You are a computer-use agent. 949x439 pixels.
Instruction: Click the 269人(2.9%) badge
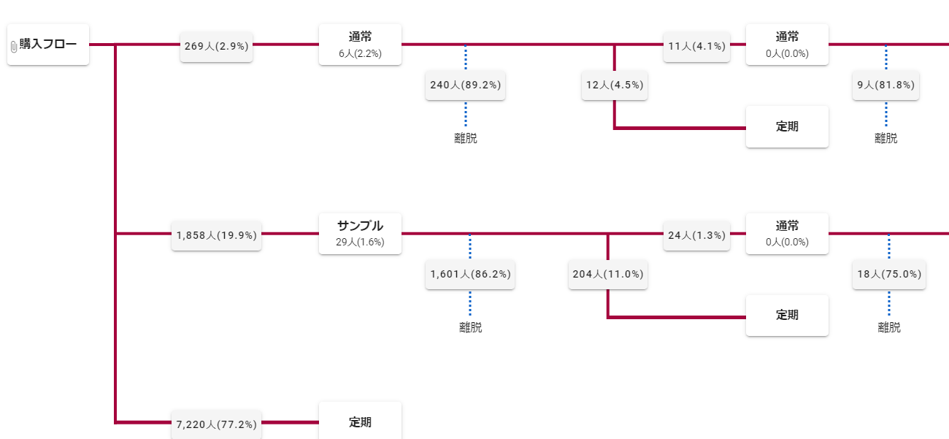coord(216,46)
